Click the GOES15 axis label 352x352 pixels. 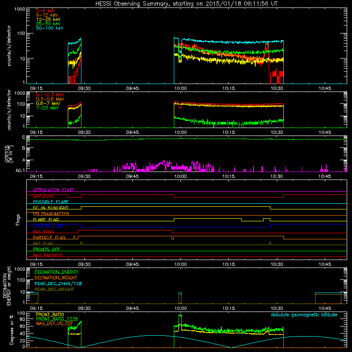coord(9,154)
